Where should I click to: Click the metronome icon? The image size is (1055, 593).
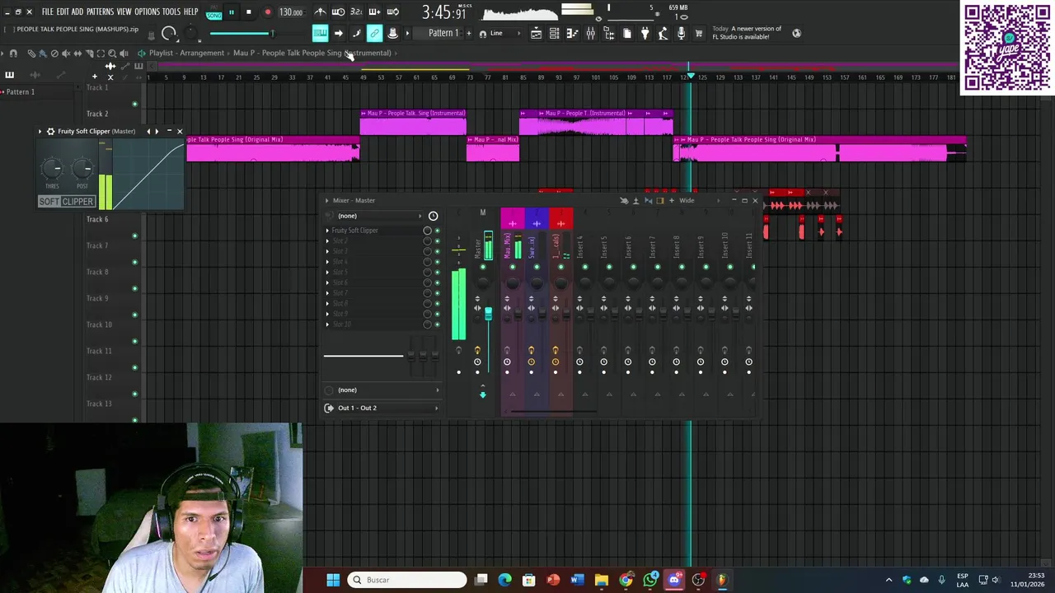click(x=320, y=12)
